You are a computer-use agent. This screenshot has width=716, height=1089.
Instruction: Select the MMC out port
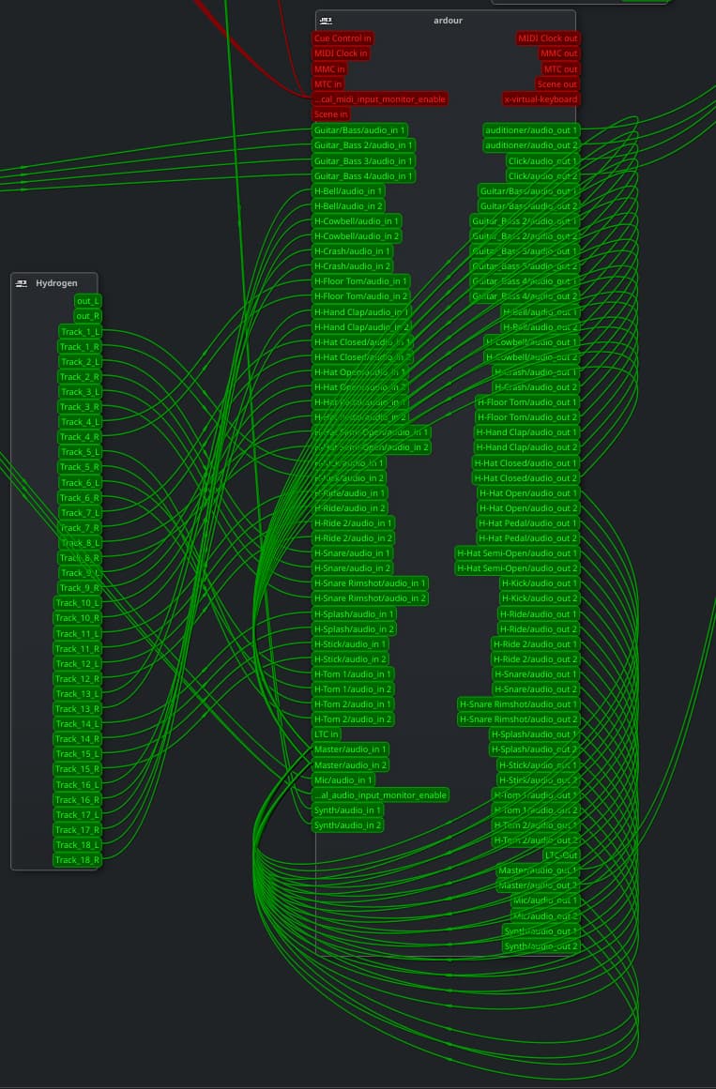[558, 53]
